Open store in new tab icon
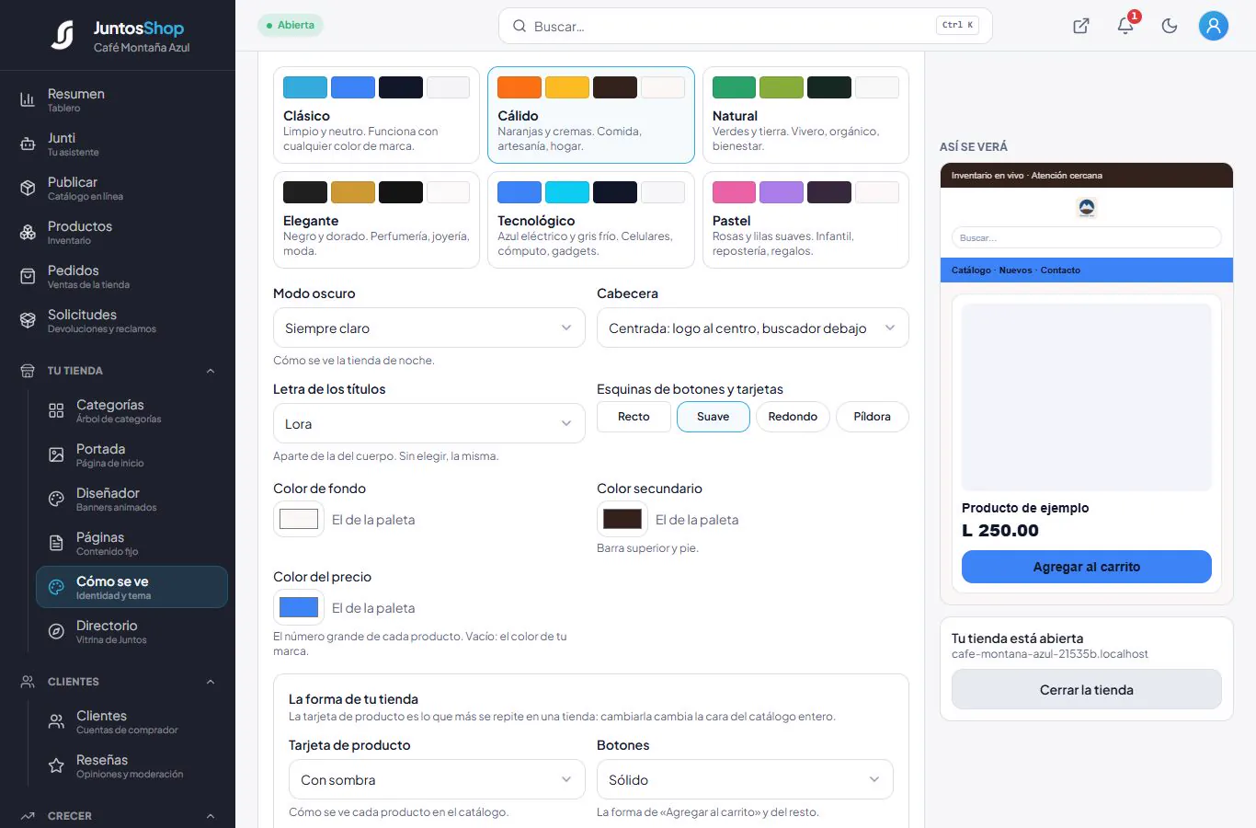 pos(1081,26)
